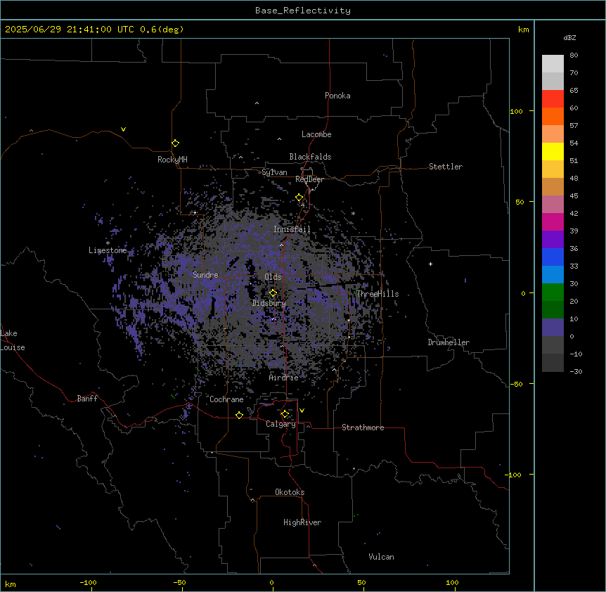Viewport: 606px width, 592px height.
Task: Click the HighRiver label
Action: (302, 522)
